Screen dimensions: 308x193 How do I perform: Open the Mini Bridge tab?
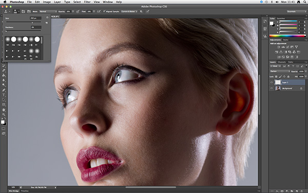click(14, 191)
